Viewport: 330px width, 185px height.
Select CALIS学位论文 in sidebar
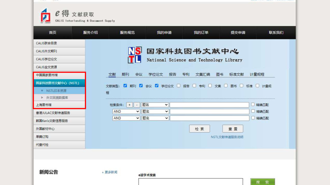coord(59,59)
